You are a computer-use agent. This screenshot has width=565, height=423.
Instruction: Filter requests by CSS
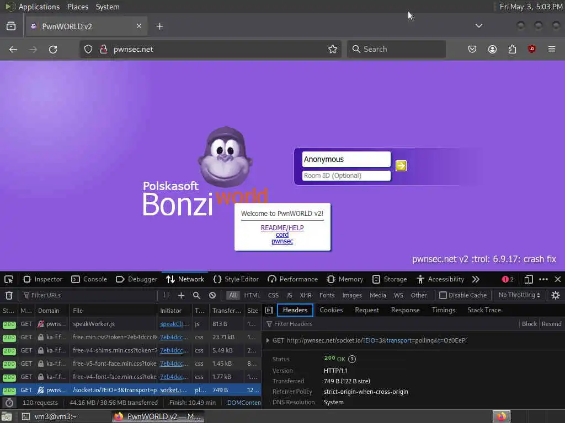pos(273,295)
